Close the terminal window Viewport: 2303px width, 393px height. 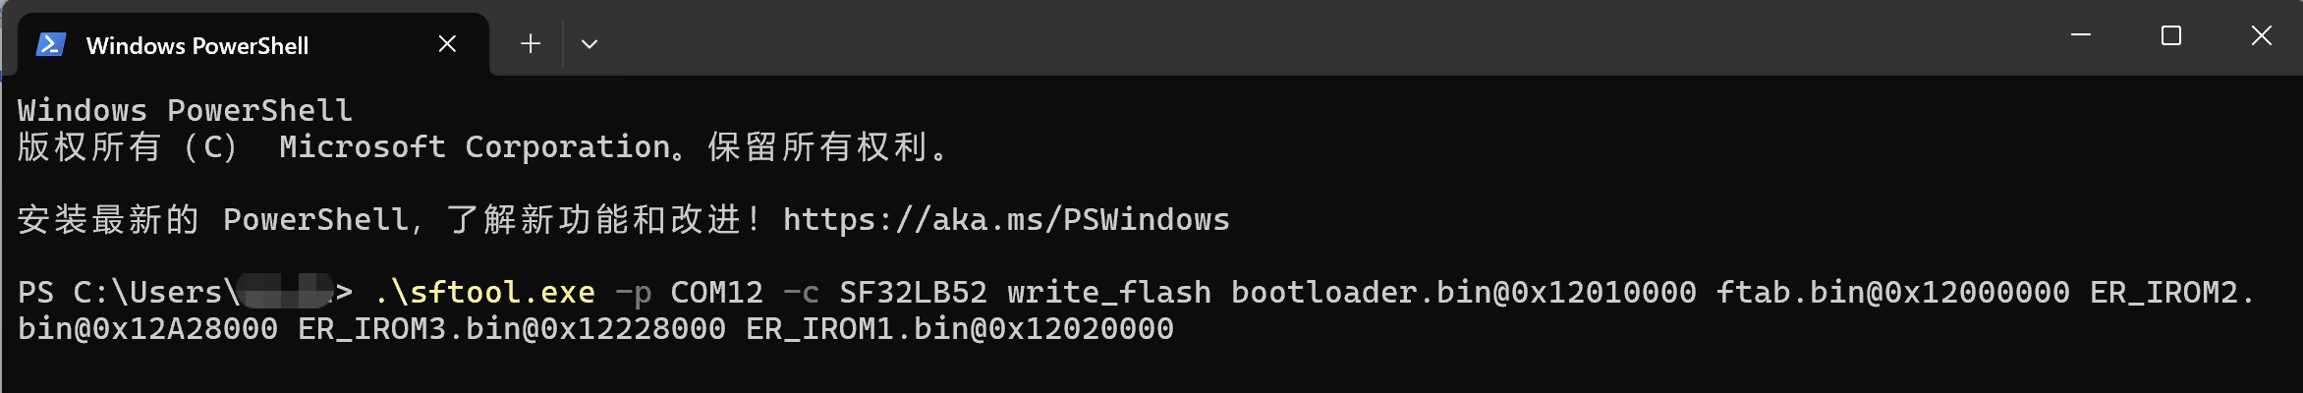pyautogui.click(x=2261, y=36)
